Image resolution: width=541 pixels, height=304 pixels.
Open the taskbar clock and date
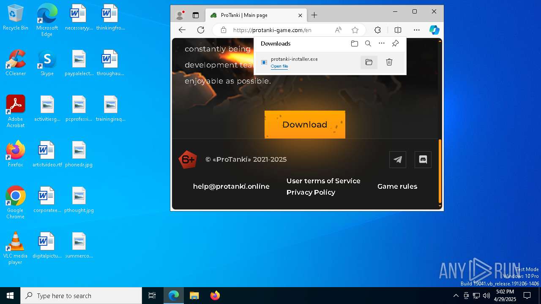[x=505, y=296]
